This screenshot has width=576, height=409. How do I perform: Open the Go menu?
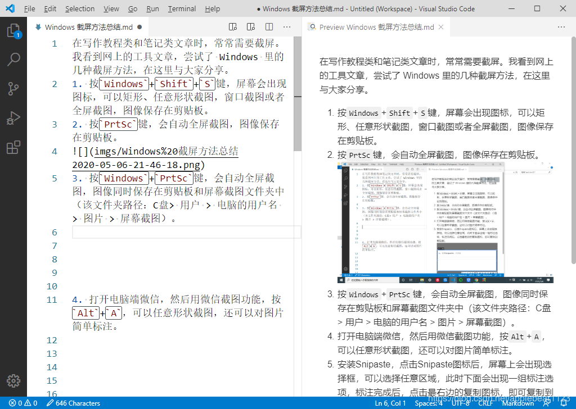point(133,8)
